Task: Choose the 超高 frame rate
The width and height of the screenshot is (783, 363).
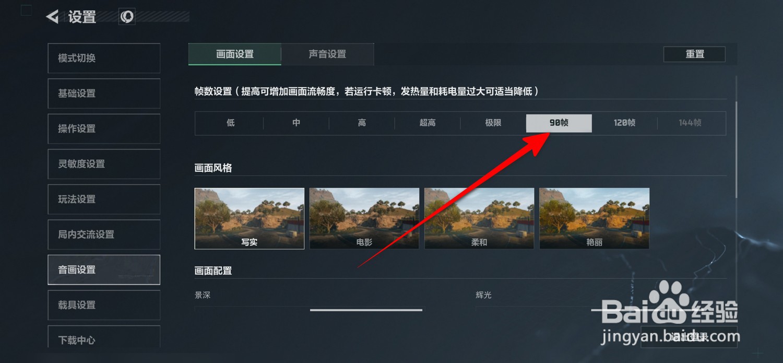Action: (428, 123)
